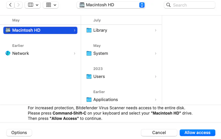Click the Options button
Viewport: 221px width, 139px height.
[19, 132]
